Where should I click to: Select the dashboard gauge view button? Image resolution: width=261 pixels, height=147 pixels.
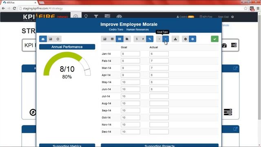click(x=43, y=39)
